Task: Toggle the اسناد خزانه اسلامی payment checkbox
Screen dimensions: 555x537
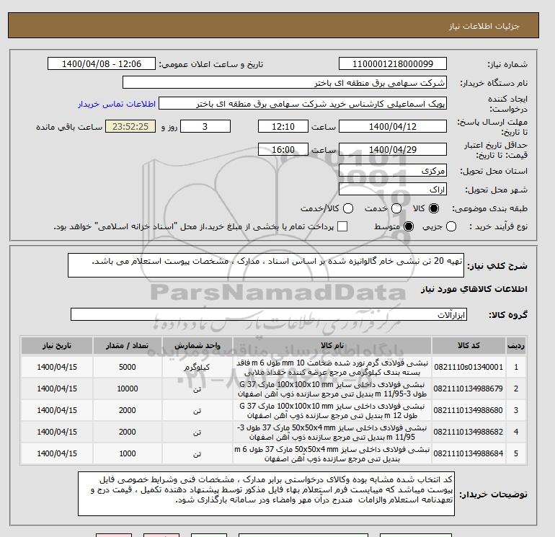Action: tap(342, 226)
